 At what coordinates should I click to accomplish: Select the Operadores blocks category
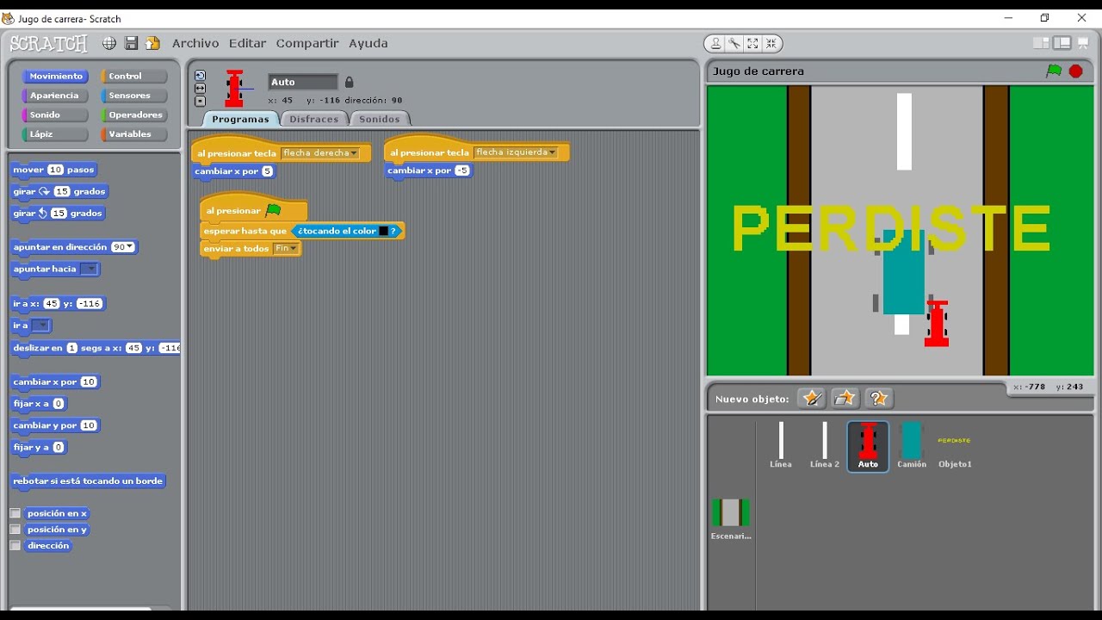(x=134, y=115)
